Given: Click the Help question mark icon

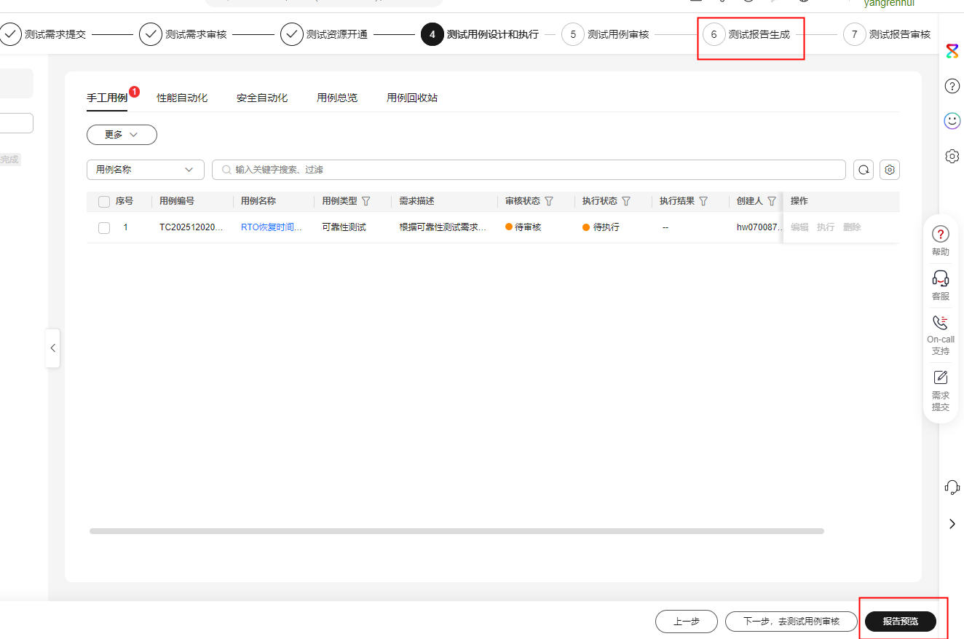Looking at the screenshot, I should point(940,234).
